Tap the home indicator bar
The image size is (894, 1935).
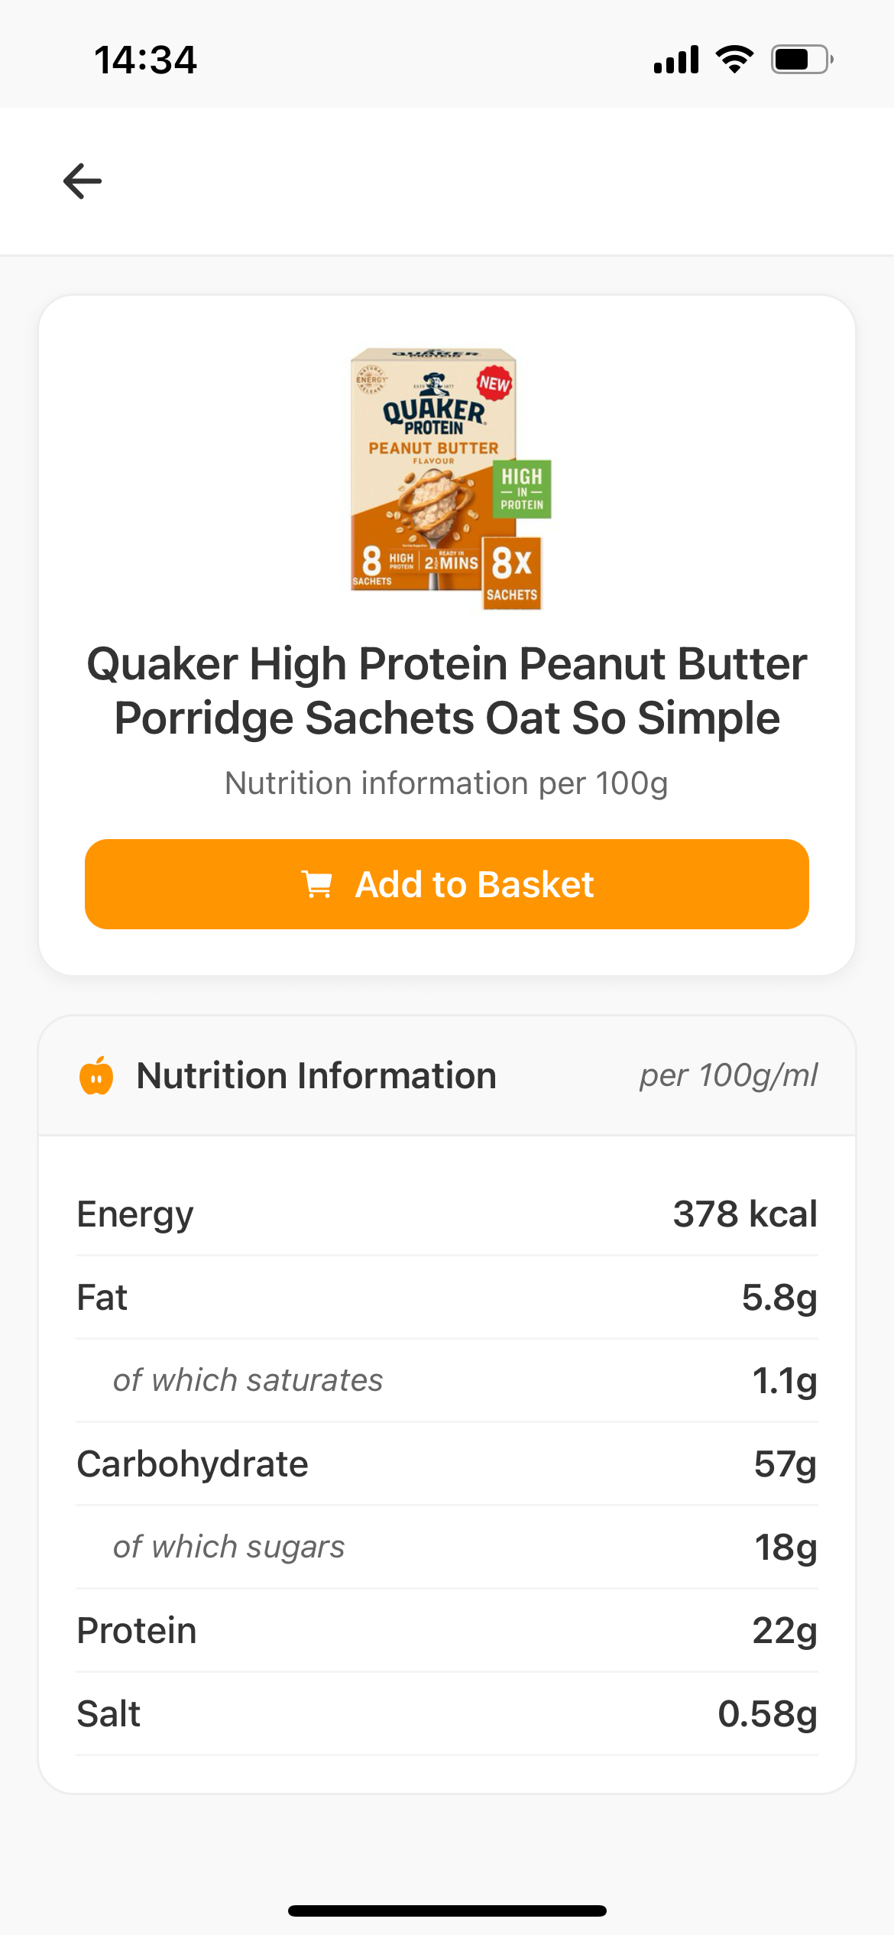click(447, 1911)
